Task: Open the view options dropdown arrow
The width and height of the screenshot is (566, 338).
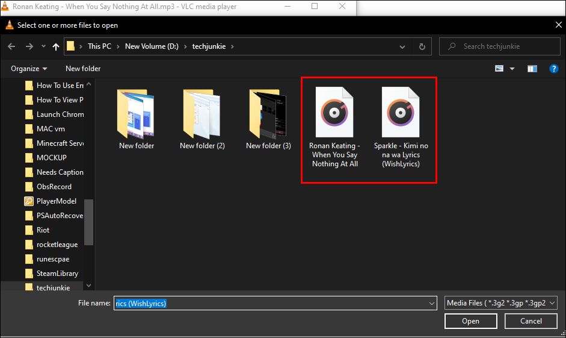Action: click(512, 69)
